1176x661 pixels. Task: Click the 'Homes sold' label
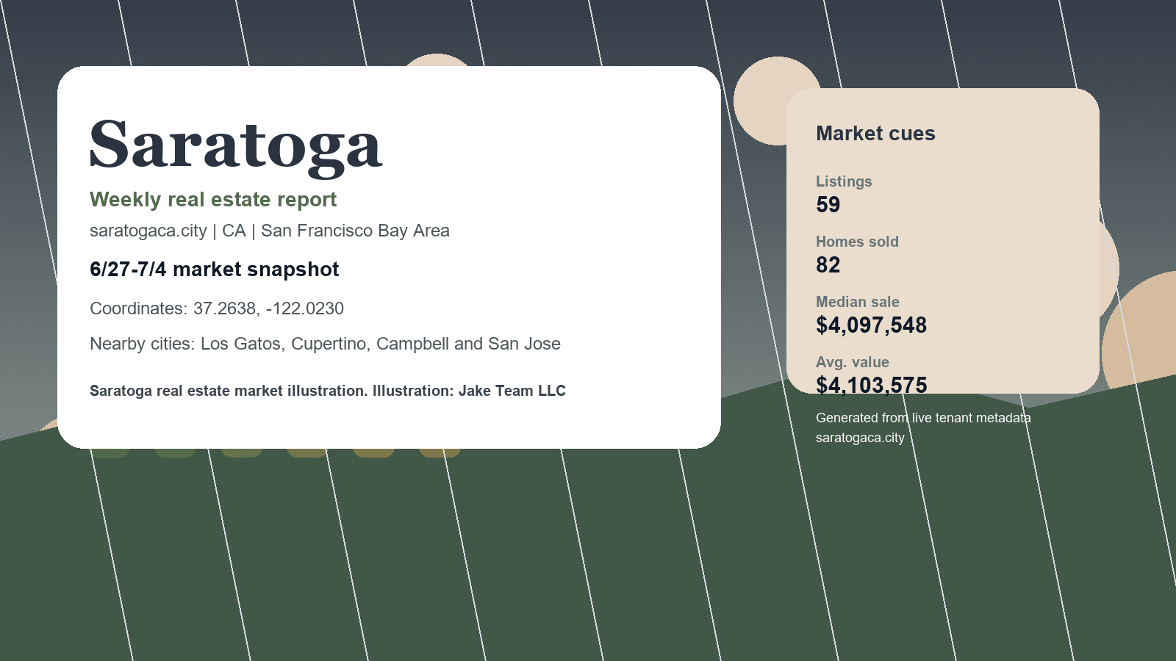857,242
